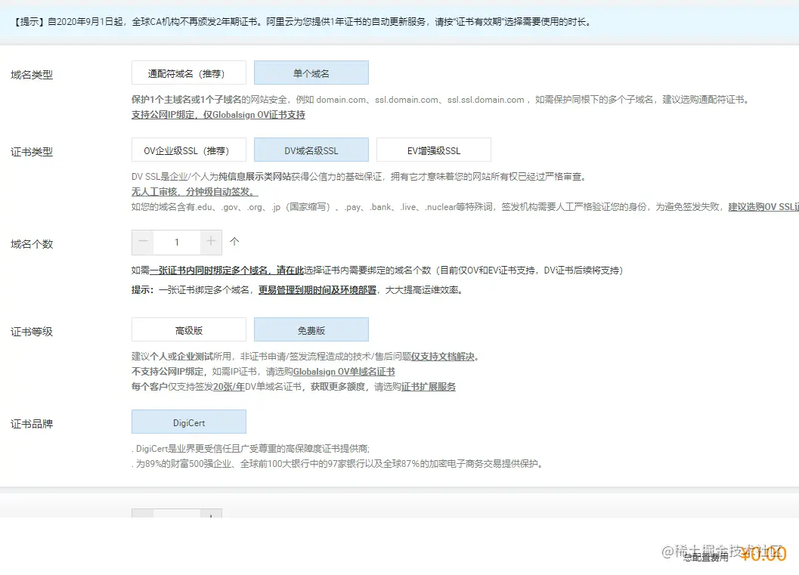Select 单个域名 domain type option
The height and width of the screenshot is (575, 799).
pyautogui.click(x=311, y=73)
